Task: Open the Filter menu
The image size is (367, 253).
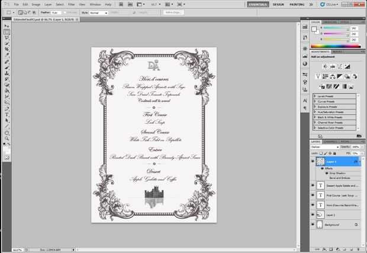Action: (71, 5)
